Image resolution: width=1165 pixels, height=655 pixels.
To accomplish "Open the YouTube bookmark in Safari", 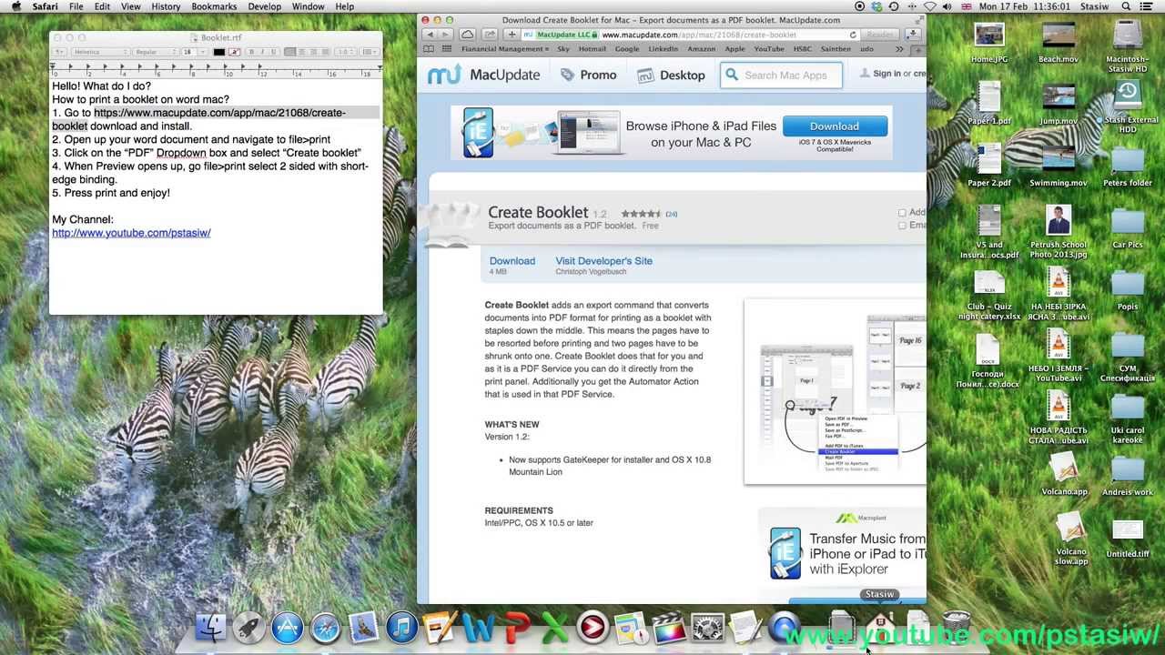I will (769, 49).
